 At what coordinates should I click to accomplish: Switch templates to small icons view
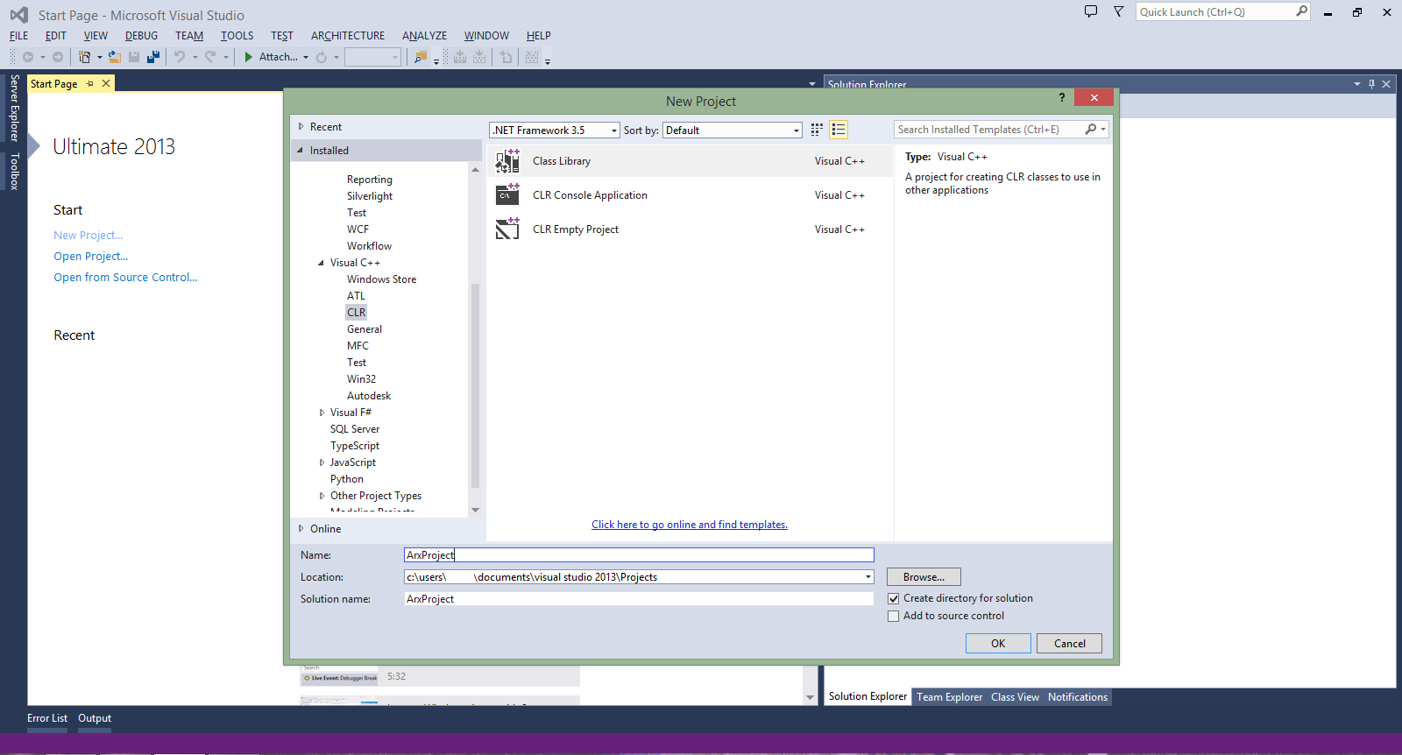pos(817,130)
